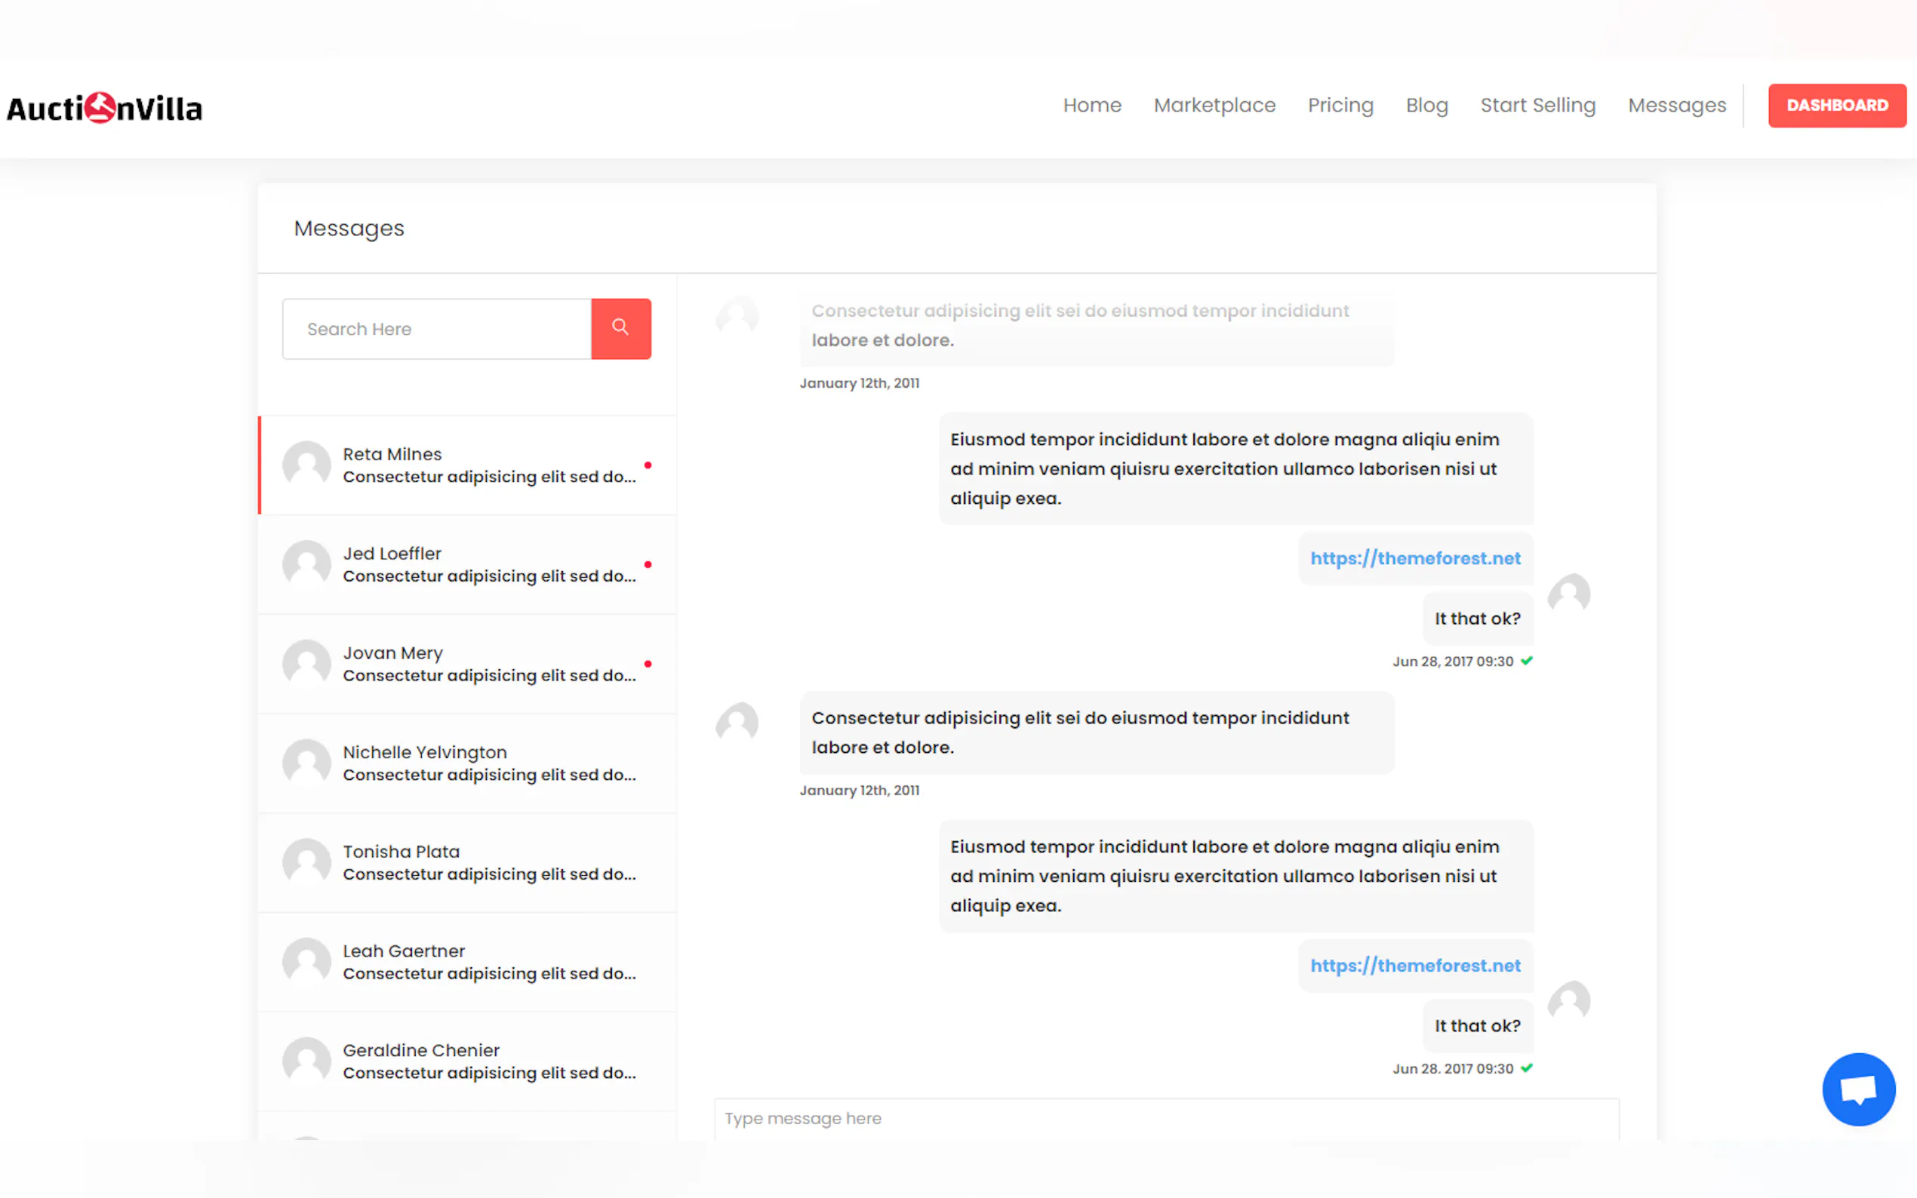Click Leah Gaertner's avatar icon
1917x1198 pixels.
tap(306, 961)
